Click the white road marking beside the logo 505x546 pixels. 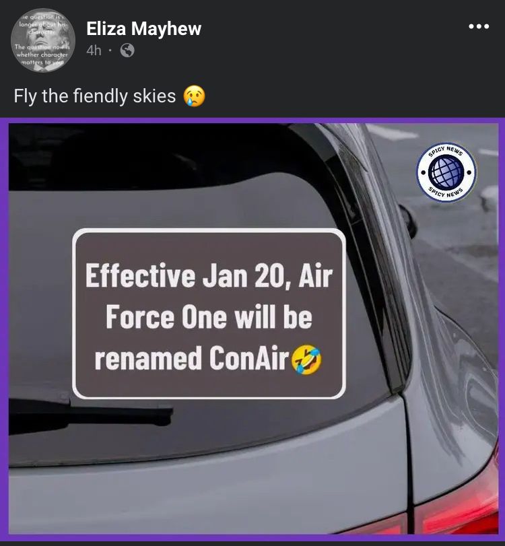pos(392,132)
